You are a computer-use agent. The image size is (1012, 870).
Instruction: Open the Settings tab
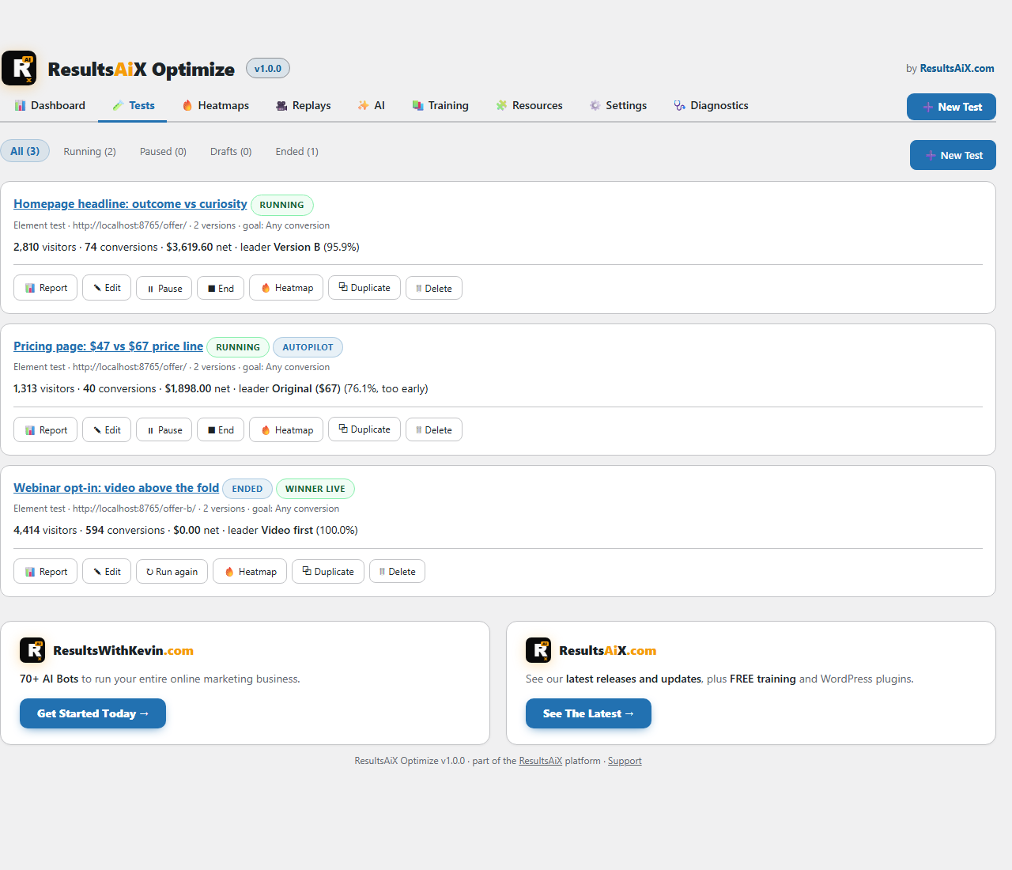[617, 105]
